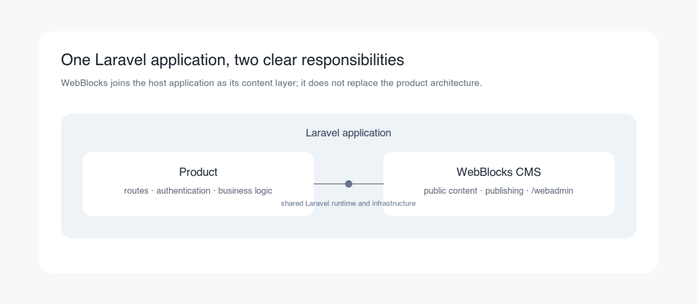Click the connector dot between the cards
This screenshot has height=304, width=697.
coord(348,184)
